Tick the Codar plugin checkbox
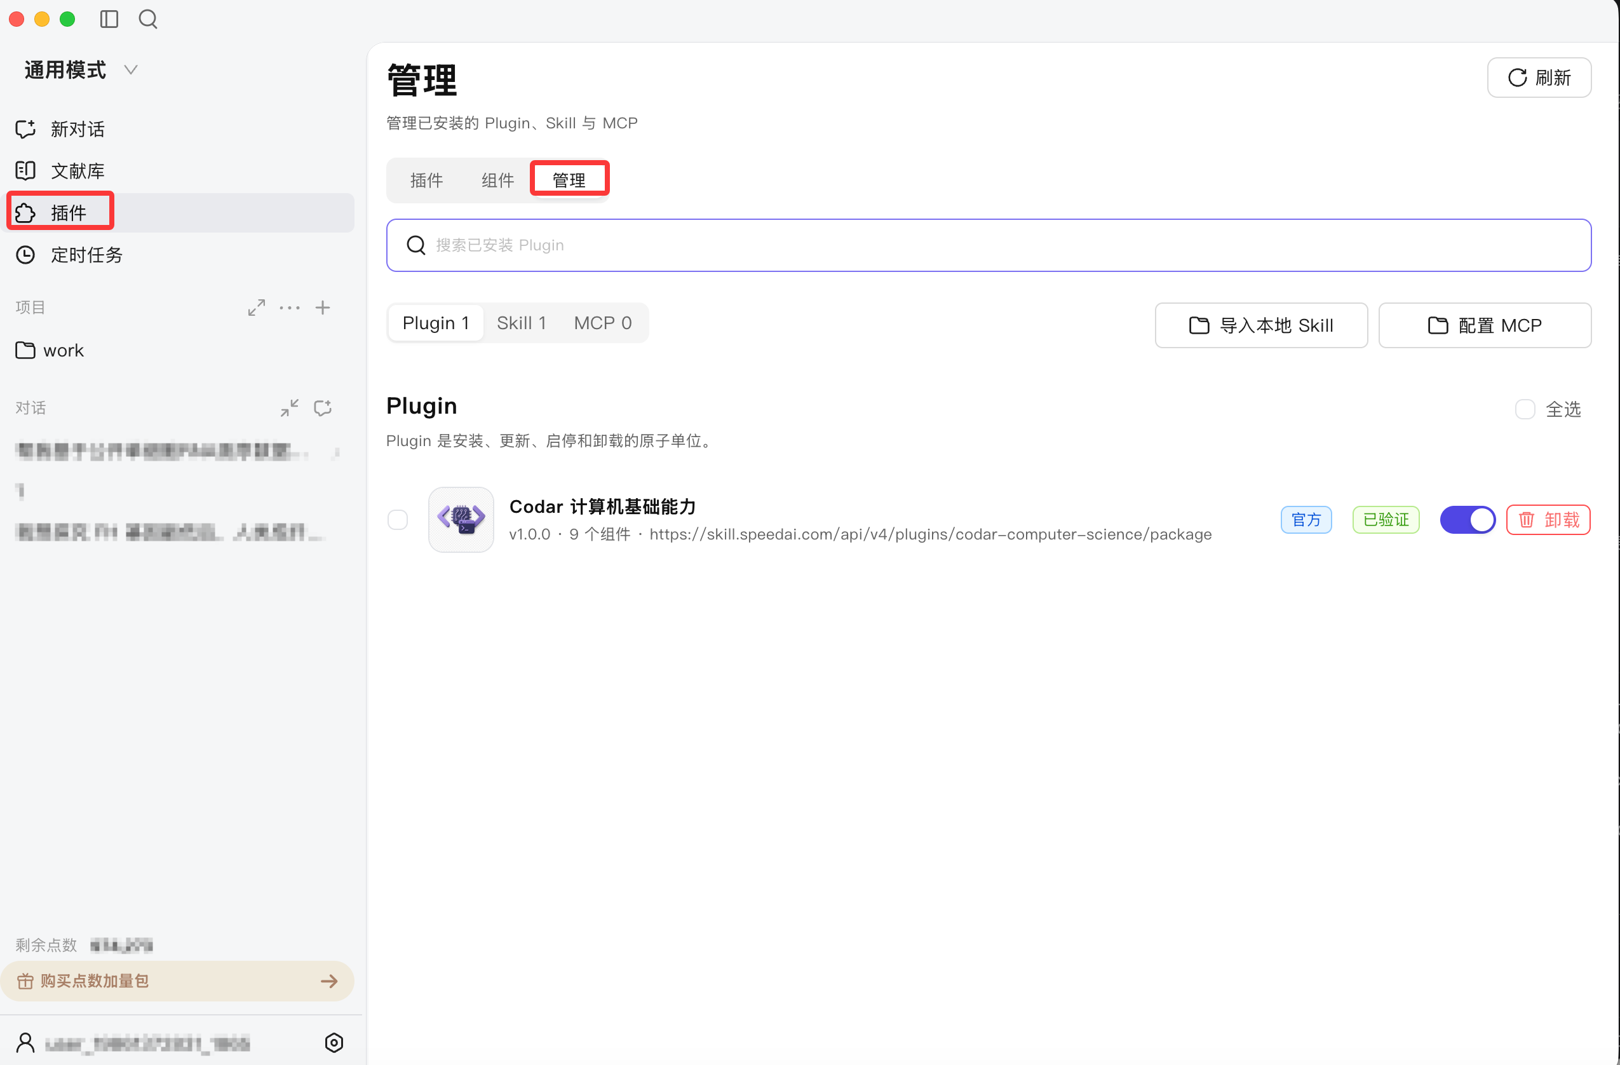Screen dimensions: 1620x1065 pyautogui.click(x=398, y=520)
